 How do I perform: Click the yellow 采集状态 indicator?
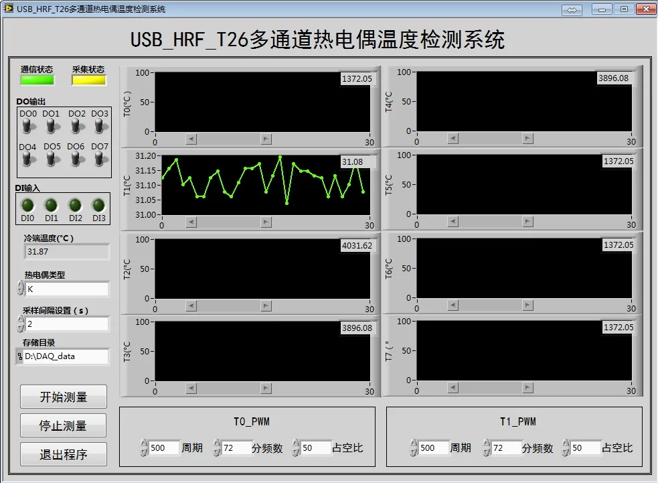(x=88, y=80)
